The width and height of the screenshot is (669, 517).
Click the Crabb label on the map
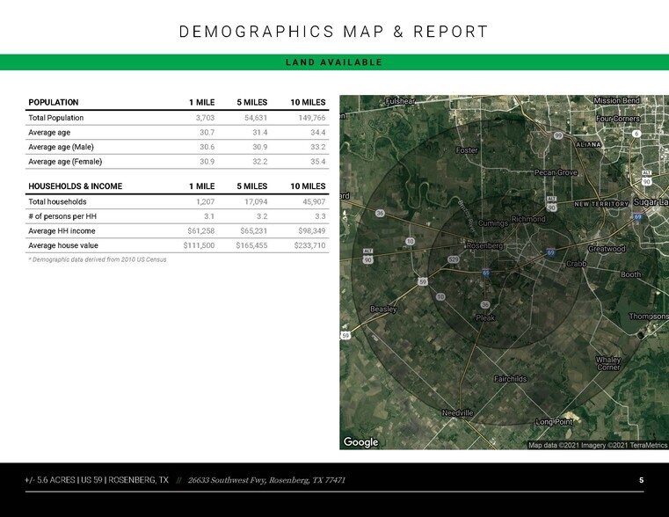coord(576,264)
